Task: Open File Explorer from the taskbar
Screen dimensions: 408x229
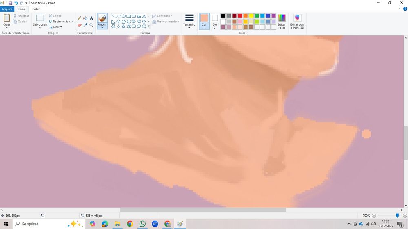Action: (118, 224)
